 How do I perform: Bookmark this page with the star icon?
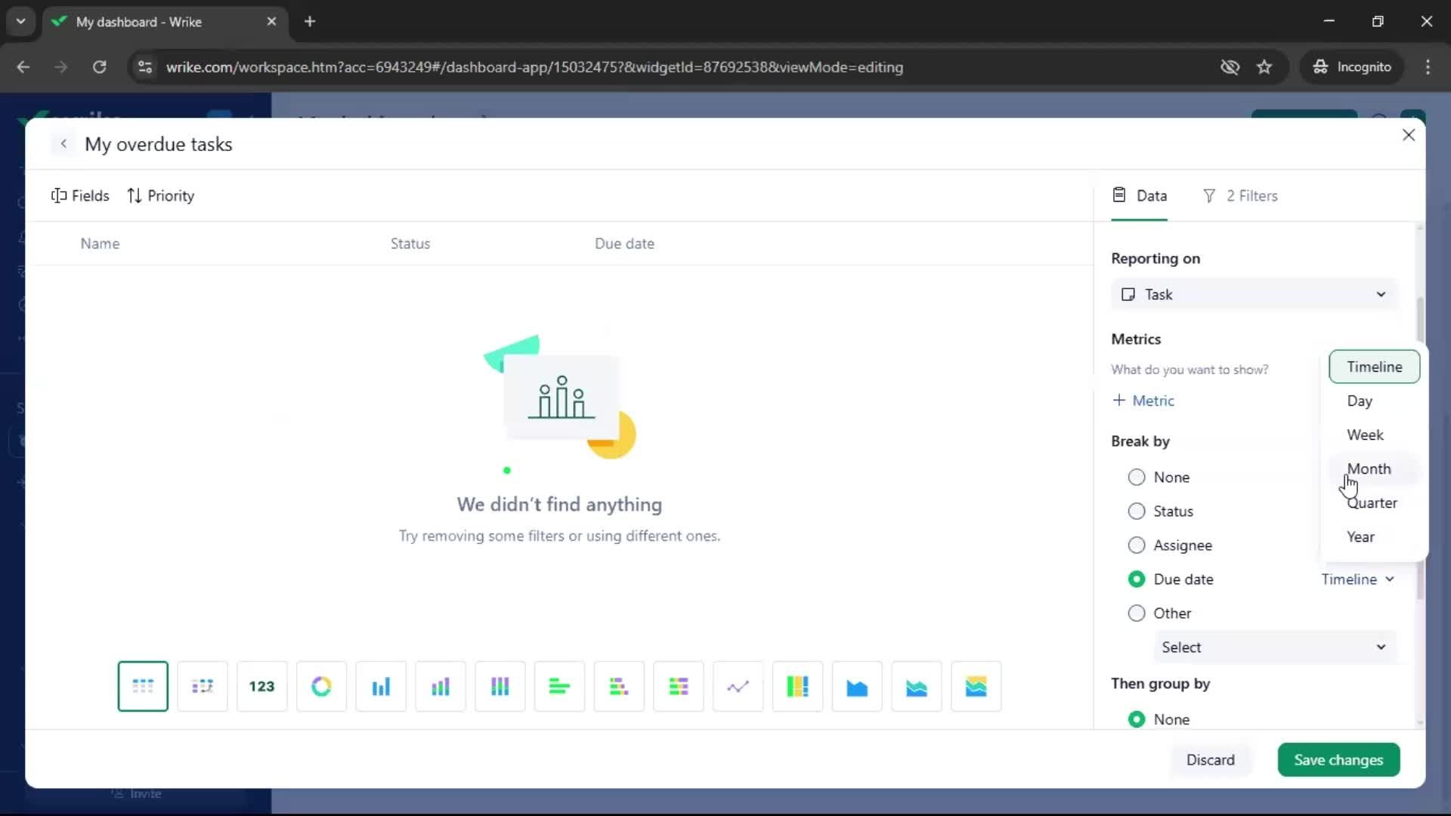pyautogui.click(x=1264, y=66)
